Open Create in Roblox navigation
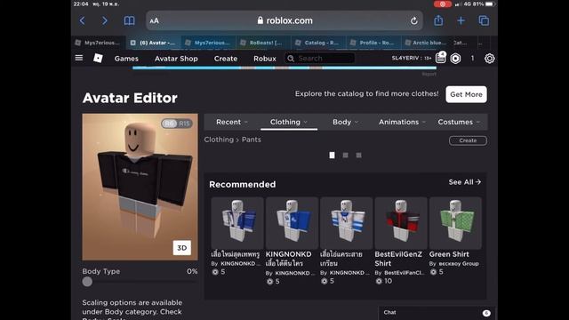 [225, 59]
